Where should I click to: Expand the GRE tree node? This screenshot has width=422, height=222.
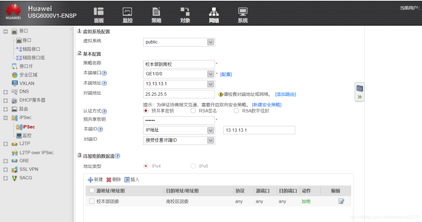(x=5, y=161)
